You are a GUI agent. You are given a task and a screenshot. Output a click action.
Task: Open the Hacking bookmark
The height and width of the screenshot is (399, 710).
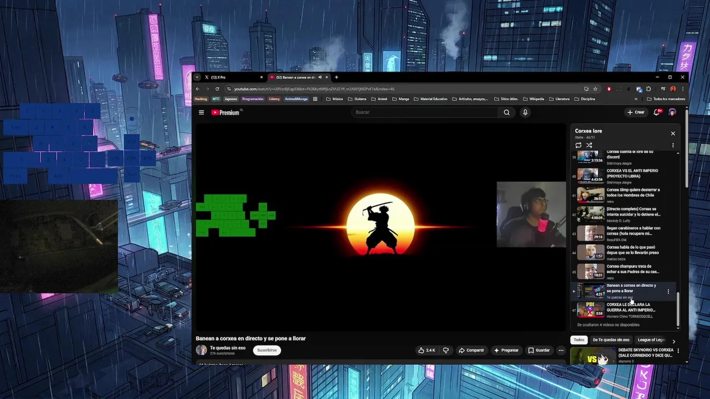[200, 99]
